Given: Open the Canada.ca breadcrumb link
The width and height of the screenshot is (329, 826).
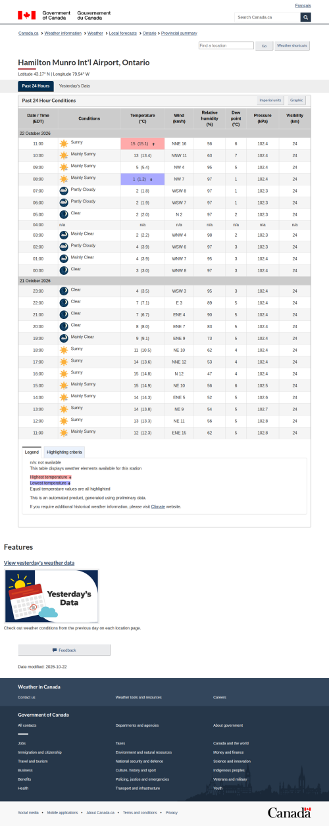Looking at the screenshot, I should 28,33.
